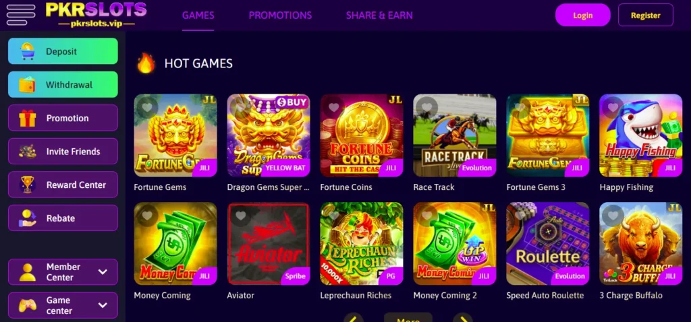Click the Promotion gift box icon
The height and width of the screenshot is (322, 691).
(27, 118)
